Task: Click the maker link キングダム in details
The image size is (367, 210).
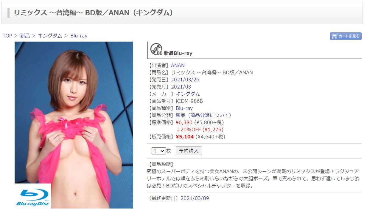Action: pyautogui.click(x=188, y=94)
